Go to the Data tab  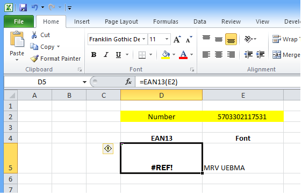tap(200, 21)
